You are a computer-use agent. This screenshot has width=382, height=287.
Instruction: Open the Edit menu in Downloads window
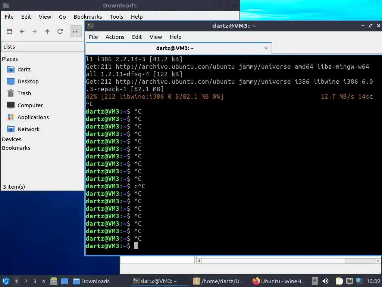click(x=26, y=17)
